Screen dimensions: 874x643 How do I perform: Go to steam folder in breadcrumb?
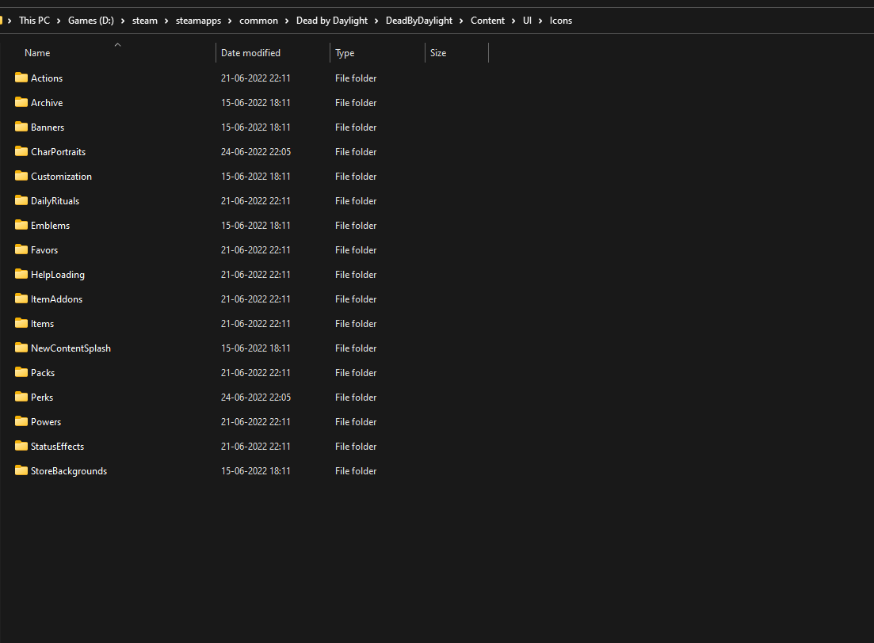(145, 21)
